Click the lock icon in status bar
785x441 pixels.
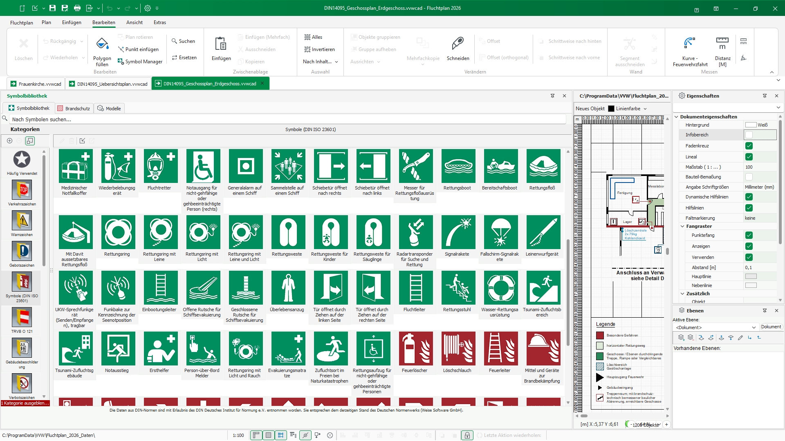tap(467, 435)
